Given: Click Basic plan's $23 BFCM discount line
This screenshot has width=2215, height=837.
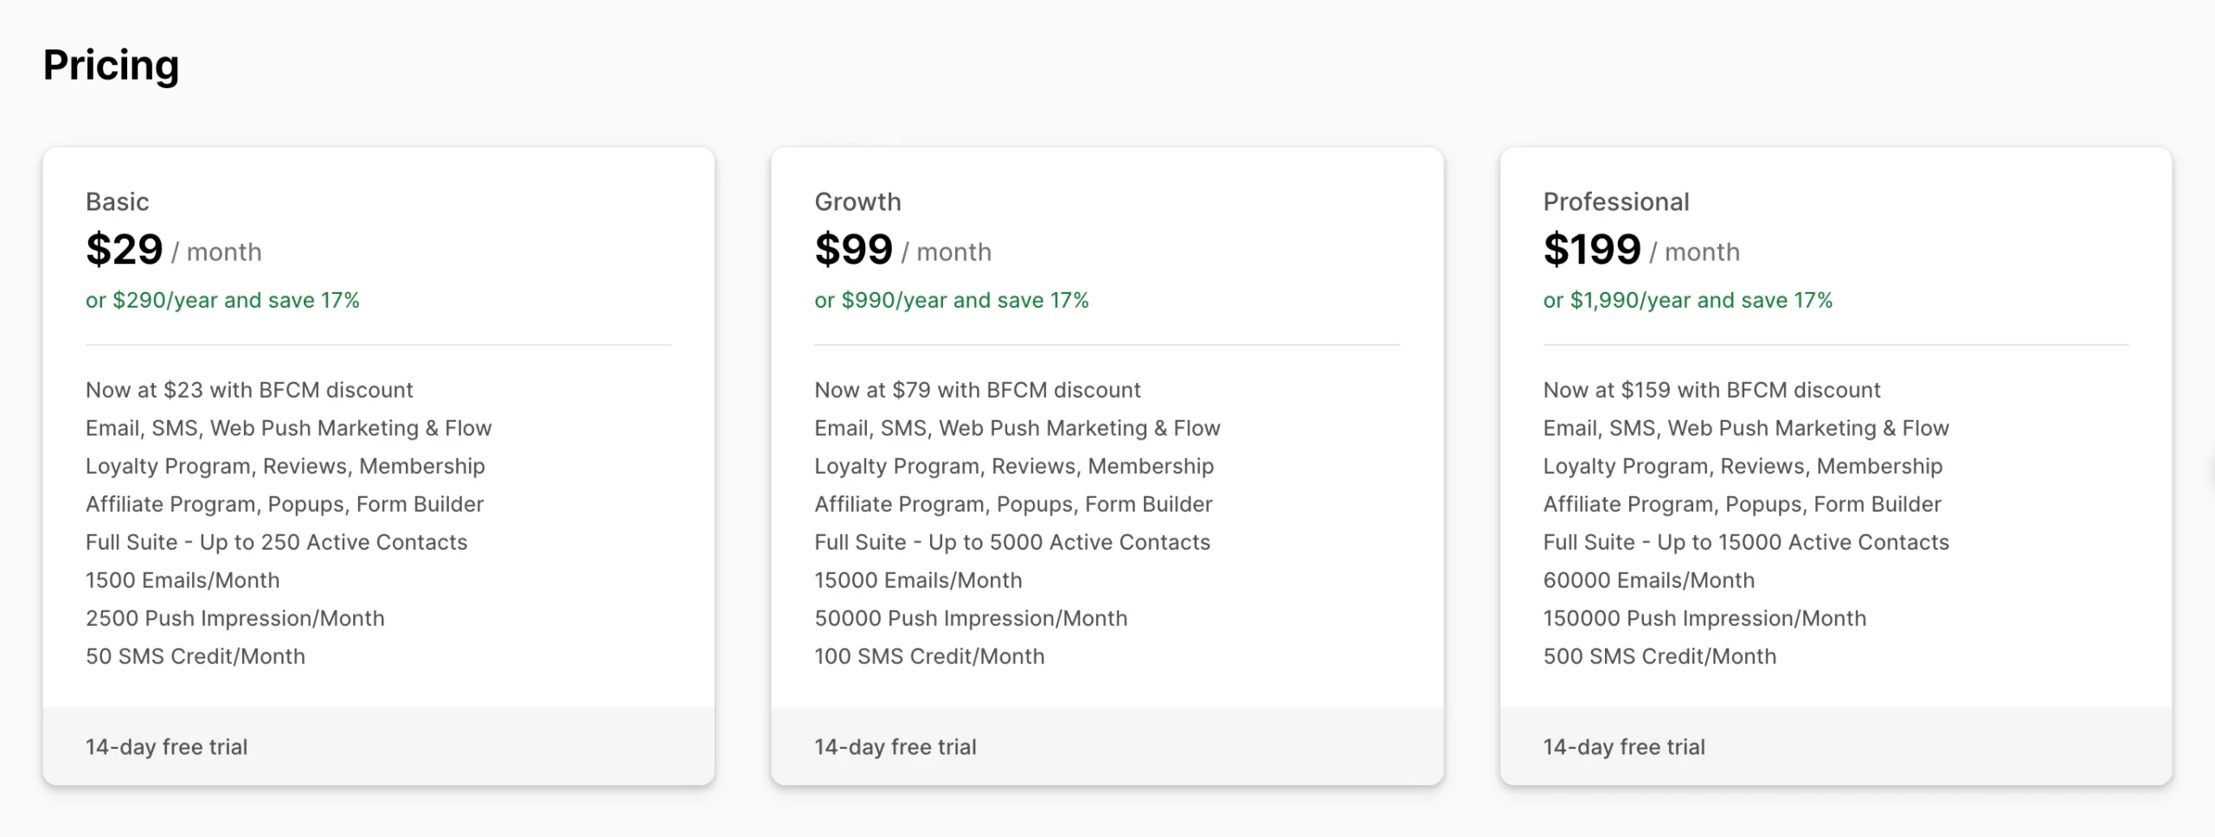Looking at the screenshot, I should click(x=249, y=390).
